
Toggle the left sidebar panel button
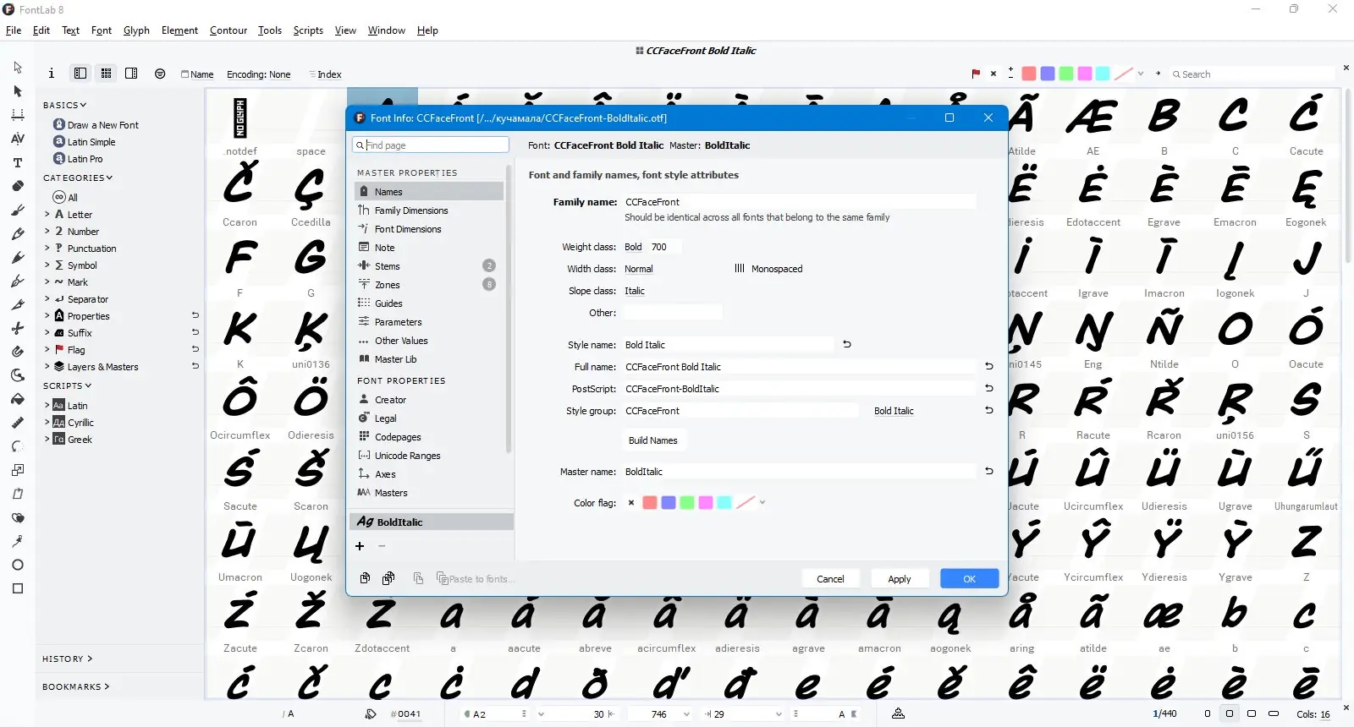click(80, 74)
